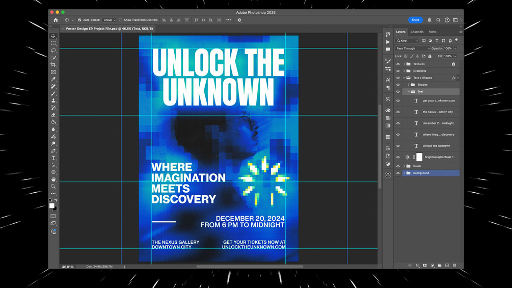This screenshot has height=288, width=512.
Task: Open the Home screen icon
Action: click(x=56, y=20)
